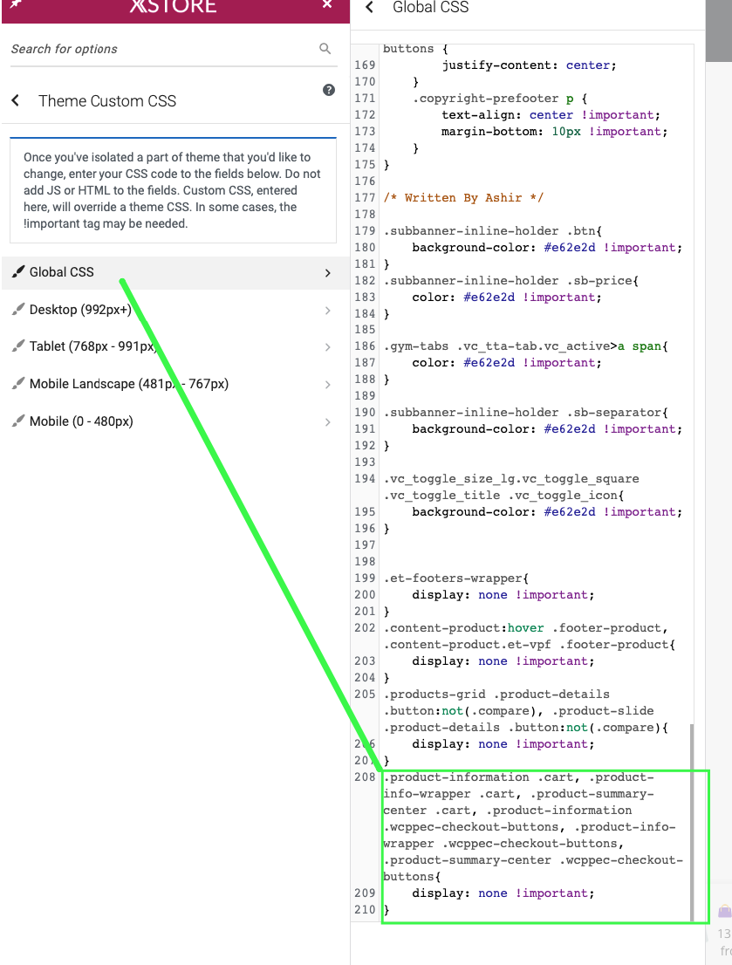Viewport: 732px width, 965px height.
Task: Click the #e62e2d color value on line 180
Action: pyautogui.click(x=570, y=248)
